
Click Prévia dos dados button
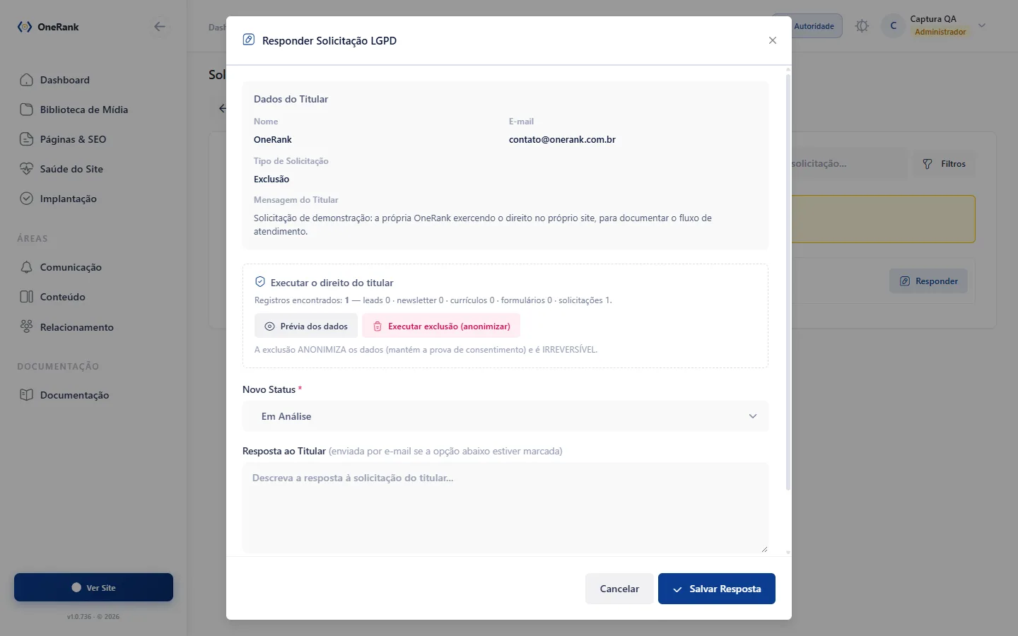point(306,326)
